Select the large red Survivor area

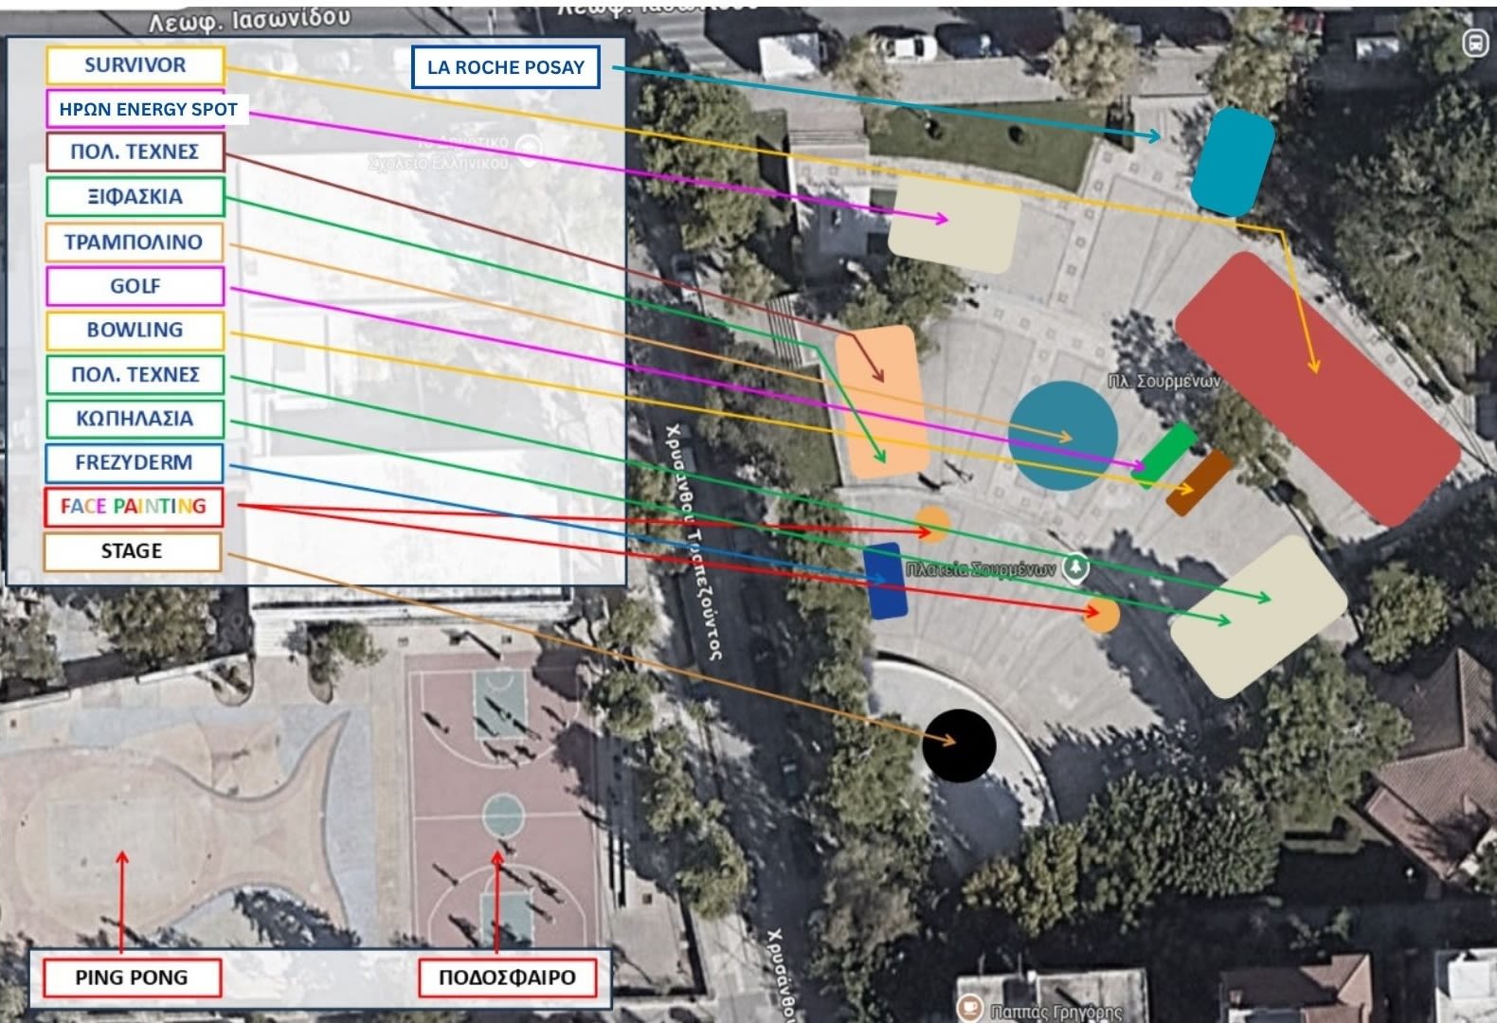pos(1317,388)
